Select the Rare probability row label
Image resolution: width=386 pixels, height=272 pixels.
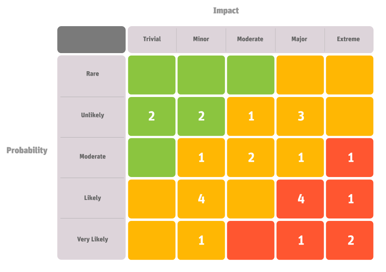[92, 74]
